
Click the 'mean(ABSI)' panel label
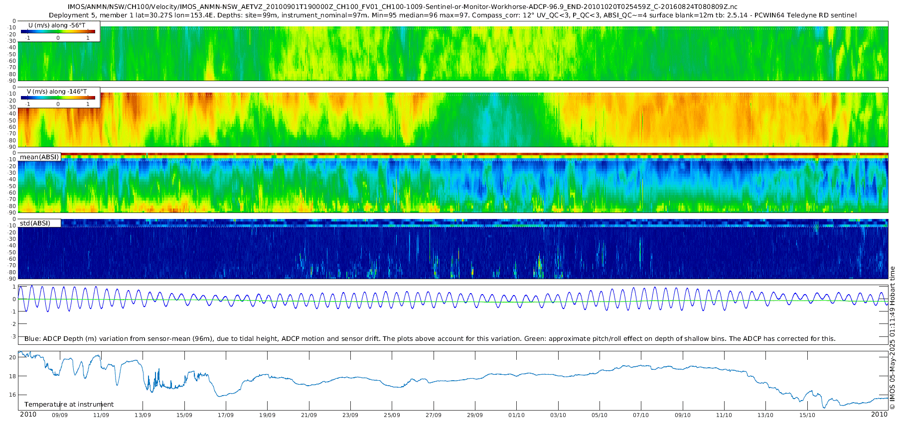click(39, 157)
